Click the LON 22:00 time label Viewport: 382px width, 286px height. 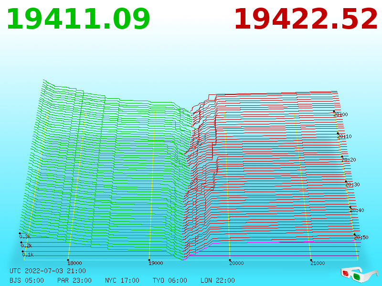[x=218, y=280]
